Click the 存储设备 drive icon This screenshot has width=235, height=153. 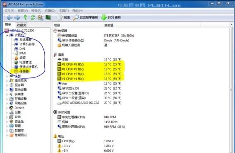(12, 99)
